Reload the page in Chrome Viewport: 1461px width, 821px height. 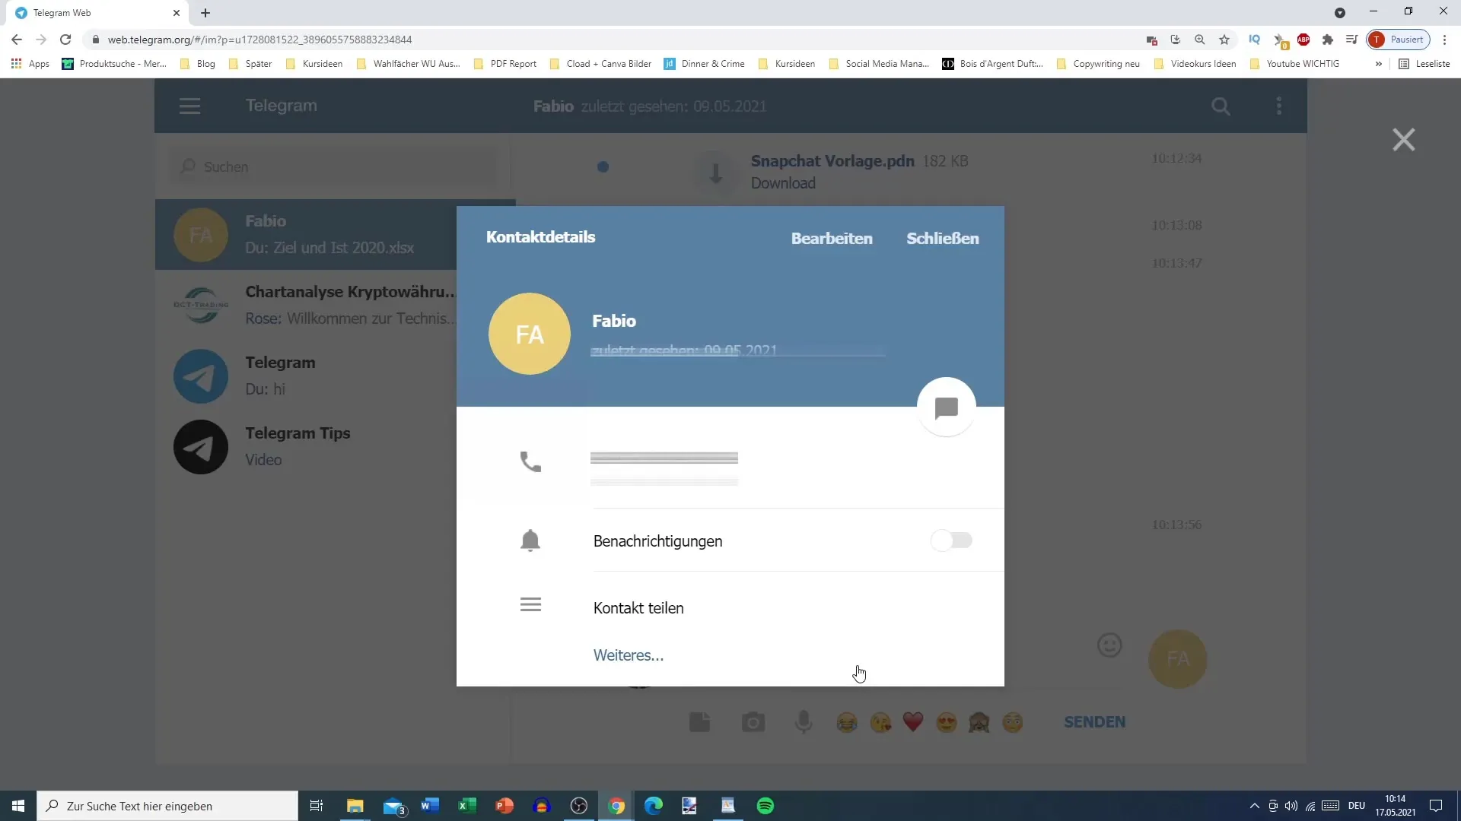(x=65, y=40)
